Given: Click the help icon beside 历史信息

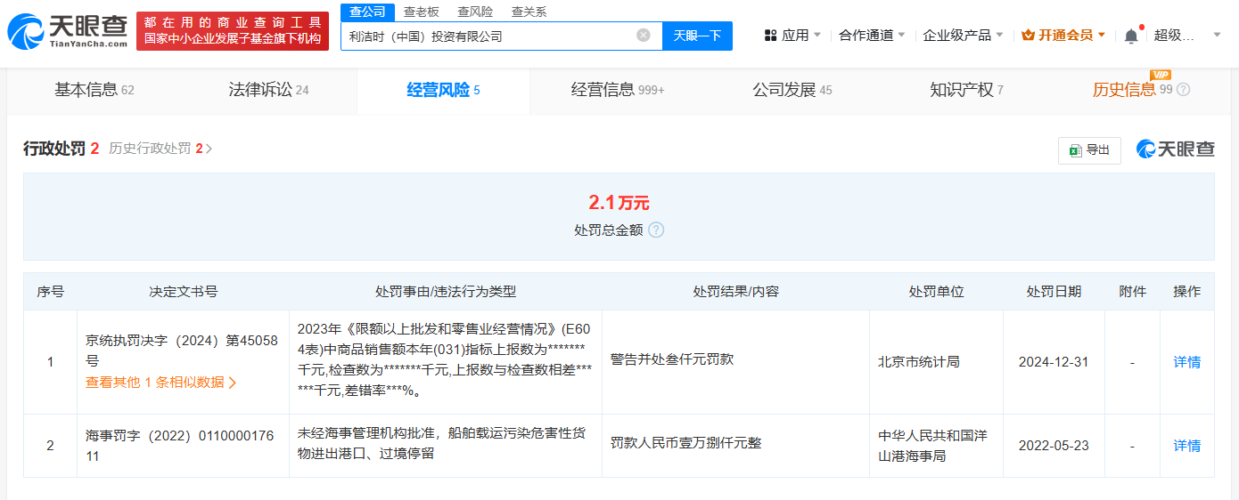Looking at the screenshot, I should click(1184, 90).
